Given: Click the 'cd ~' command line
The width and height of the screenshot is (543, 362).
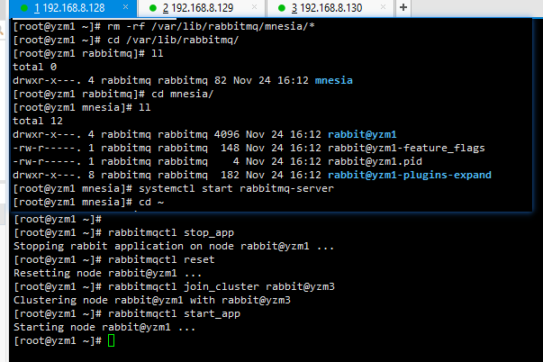Looking at the screenshot, I should [151, 202].
